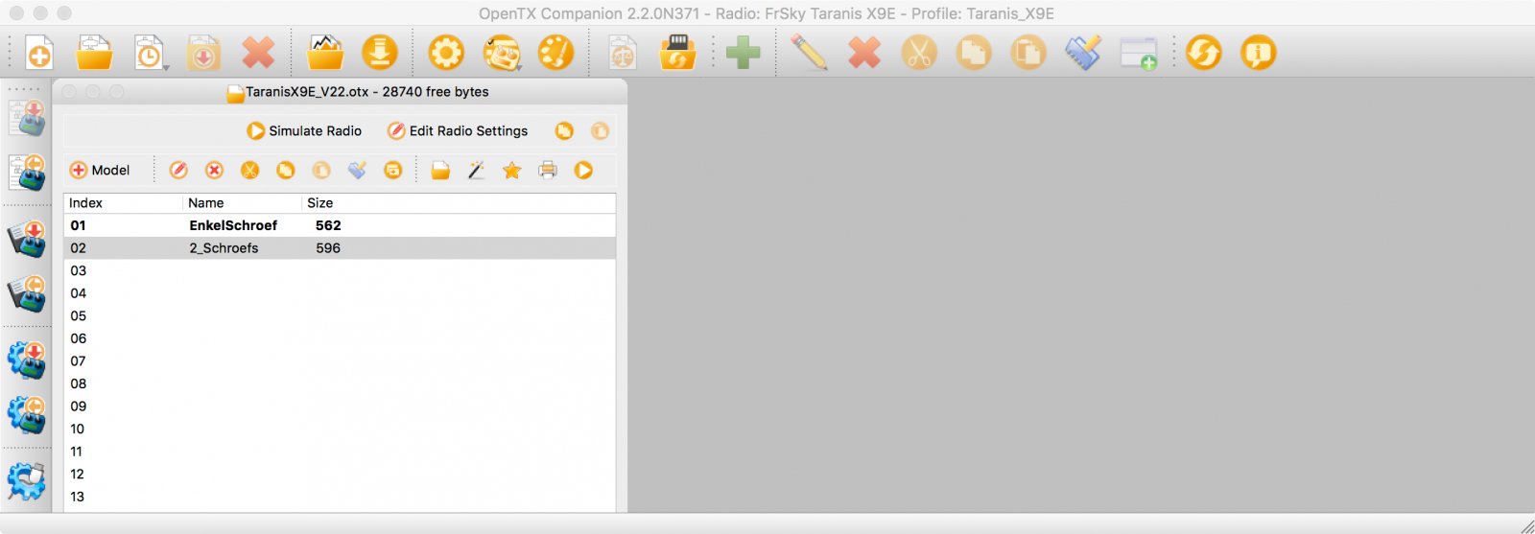Select model 2_Schroefs
The height and width of the screenshot is (534, 1535).
[x=224, y=248]
